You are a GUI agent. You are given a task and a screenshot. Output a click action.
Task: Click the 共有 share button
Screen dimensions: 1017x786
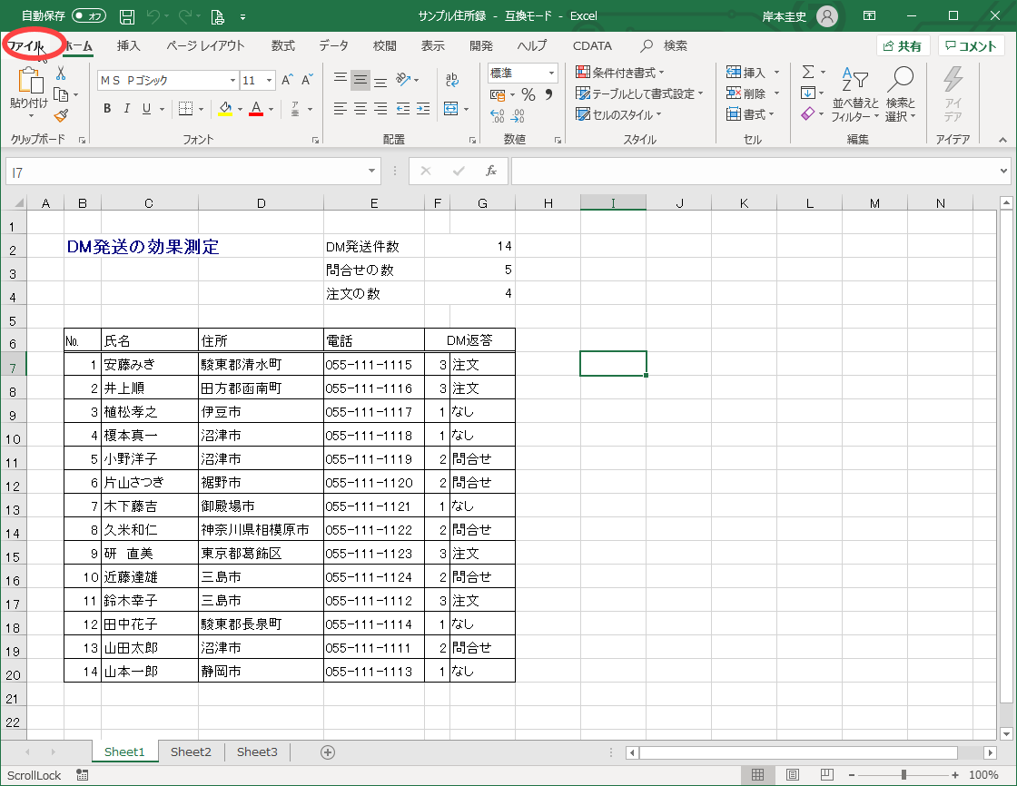(902, 45)
